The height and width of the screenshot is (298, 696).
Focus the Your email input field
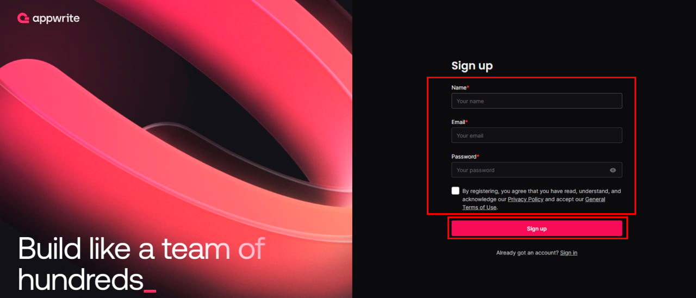(x=537, y=135)
